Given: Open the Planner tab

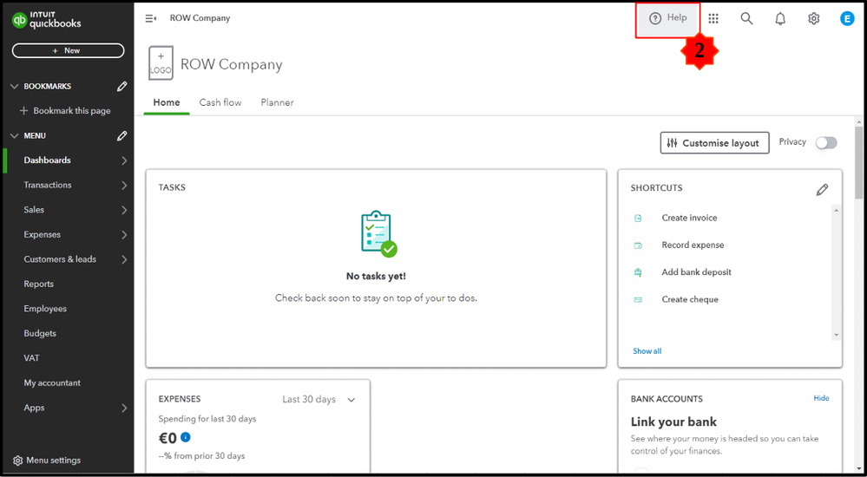Looking at the screenshot, I should click(277, 102).
